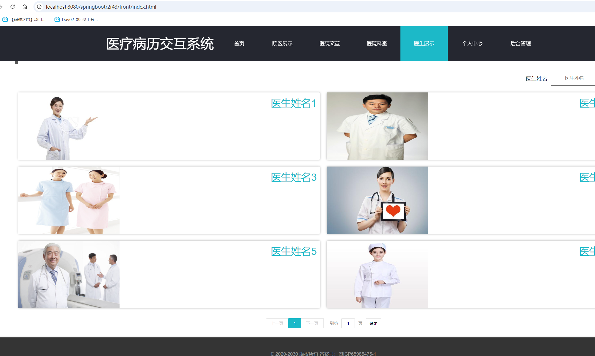The height and width of the screenshot is (356, 595).
Task: Click the page number input beside 到第
Action: coord(348,323)
